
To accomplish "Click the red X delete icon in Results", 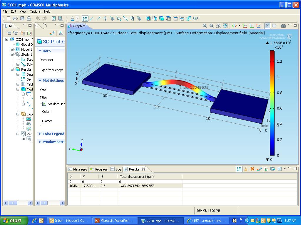I will pyautogui.click(x=252, y=169).
